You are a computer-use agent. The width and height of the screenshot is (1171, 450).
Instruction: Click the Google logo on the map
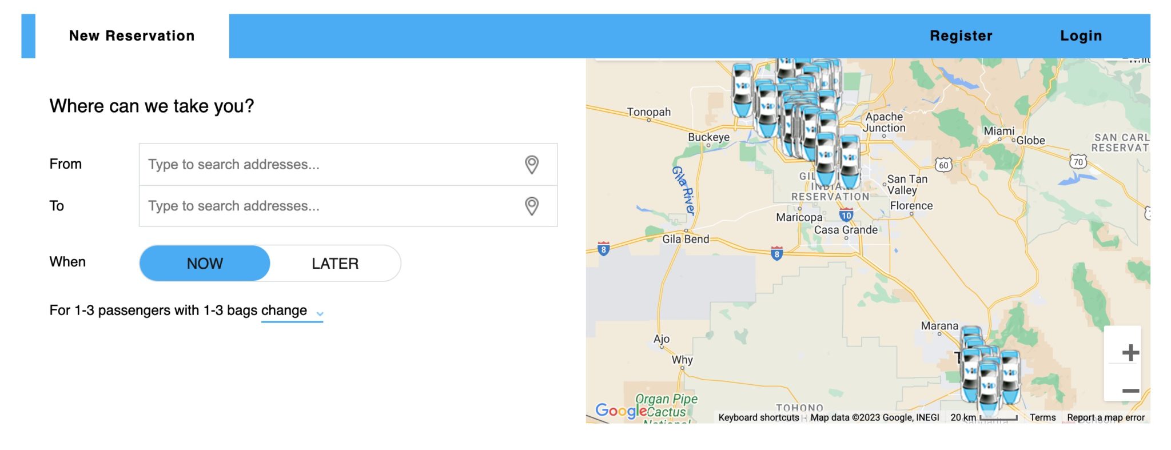[621, 411]
